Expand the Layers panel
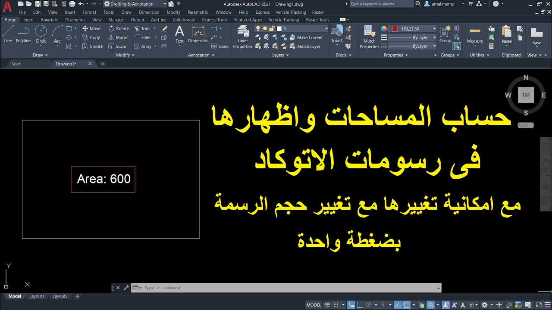The width and height of the screenshot is (552, 310). coord(281,55)
